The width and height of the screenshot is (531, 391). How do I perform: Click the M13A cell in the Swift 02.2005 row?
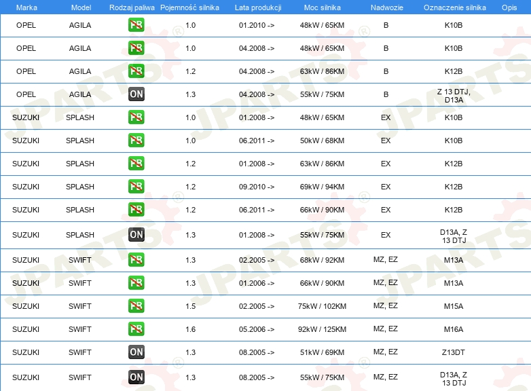[x=454, y=261]
